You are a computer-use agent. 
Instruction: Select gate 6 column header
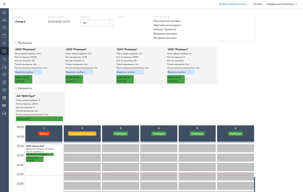click(235, 128)
